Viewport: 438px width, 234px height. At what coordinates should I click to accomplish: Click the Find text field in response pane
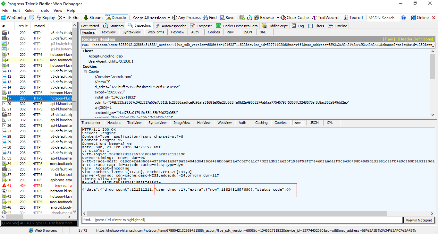242,220
